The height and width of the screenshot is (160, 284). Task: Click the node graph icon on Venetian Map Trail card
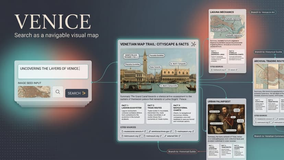click(193, 44)
